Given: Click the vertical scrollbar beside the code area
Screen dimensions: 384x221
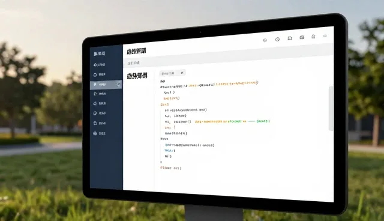Looking at the screenshot, I should [331, 108].
